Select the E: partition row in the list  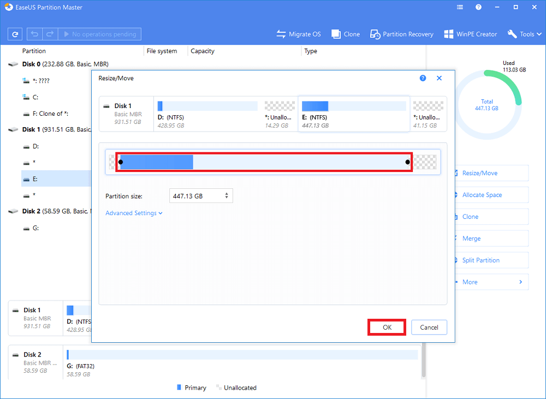(x=56, y=178)
